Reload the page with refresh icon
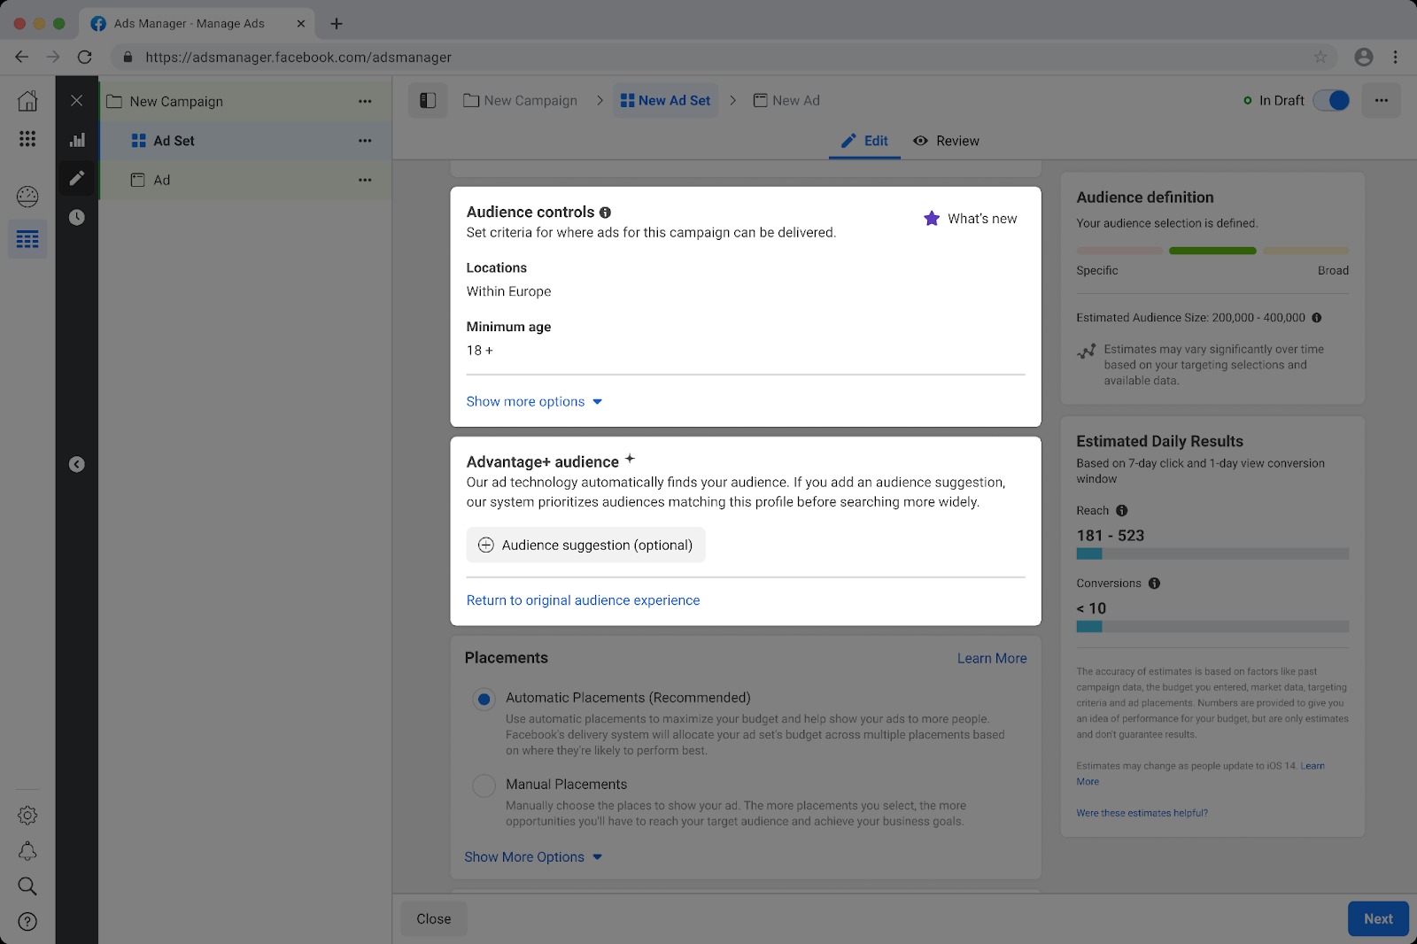The width and height of the screenshot is (1417, 944). pos(84,57)
